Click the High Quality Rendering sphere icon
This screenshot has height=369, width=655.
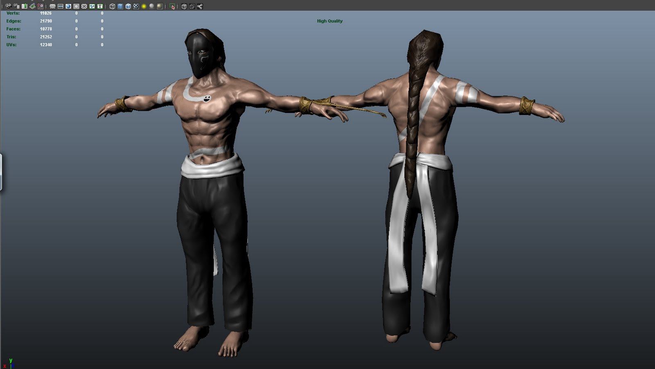point(160,6)
